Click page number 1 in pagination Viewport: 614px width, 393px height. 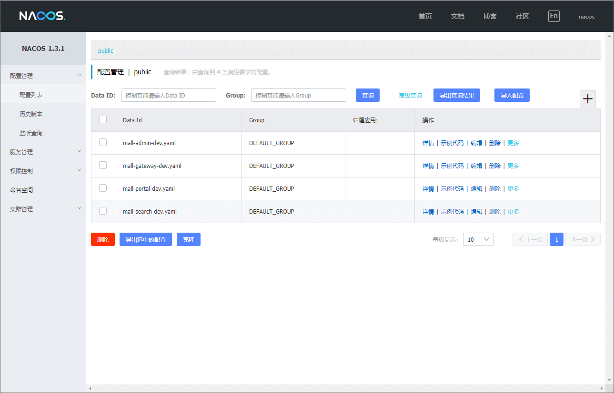[x=556, y=239]
